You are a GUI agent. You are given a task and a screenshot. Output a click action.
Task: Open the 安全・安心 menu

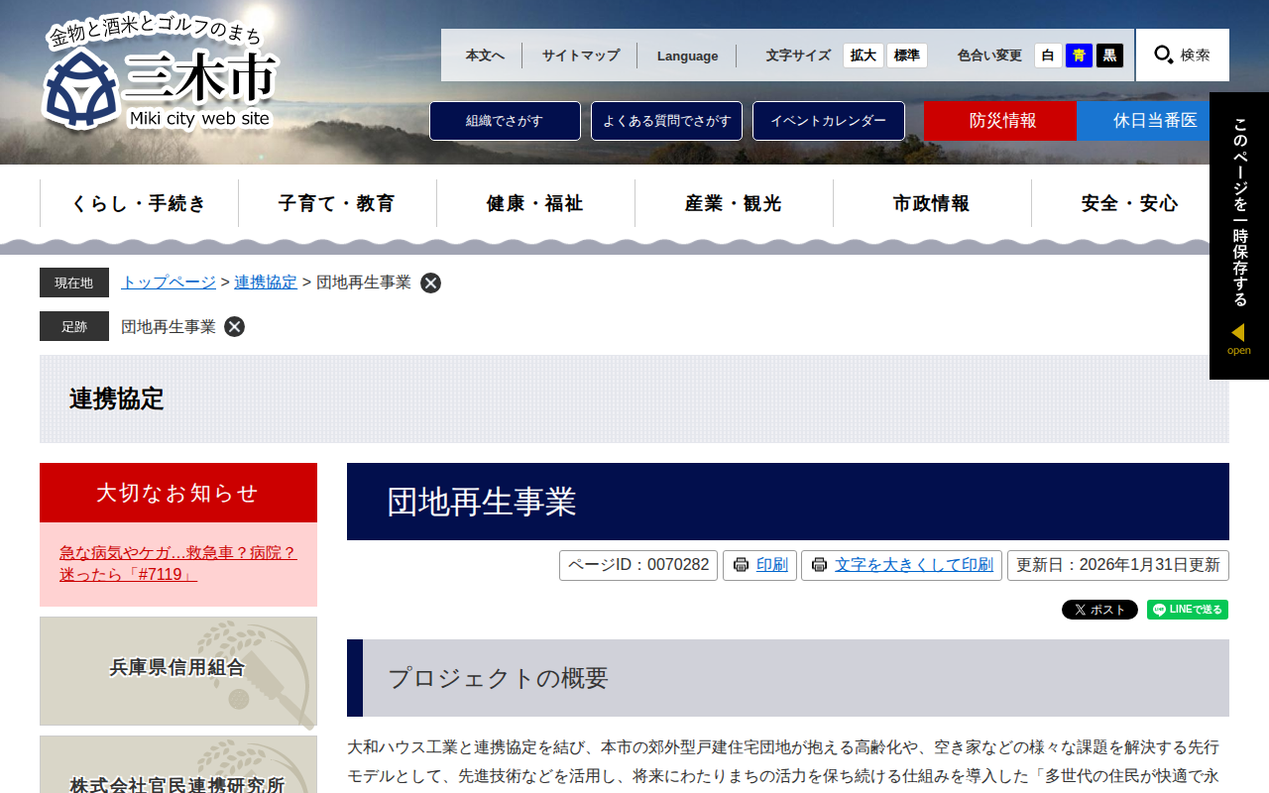coord(1130,203)
